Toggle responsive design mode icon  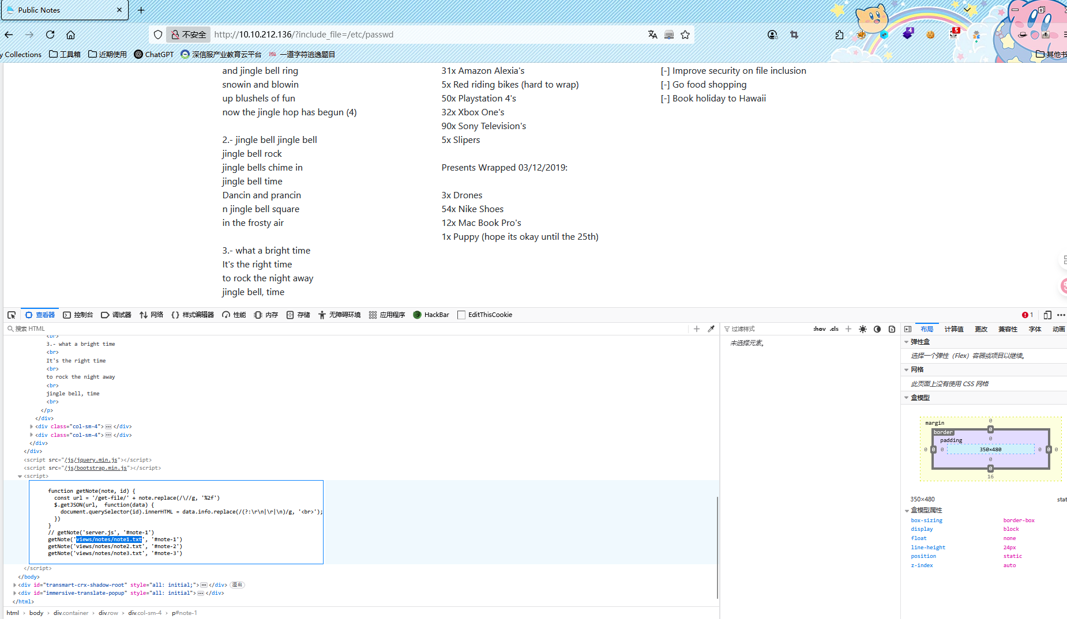1047,315
